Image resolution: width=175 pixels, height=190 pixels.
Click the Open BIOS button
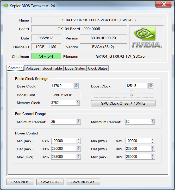(20, 182)
